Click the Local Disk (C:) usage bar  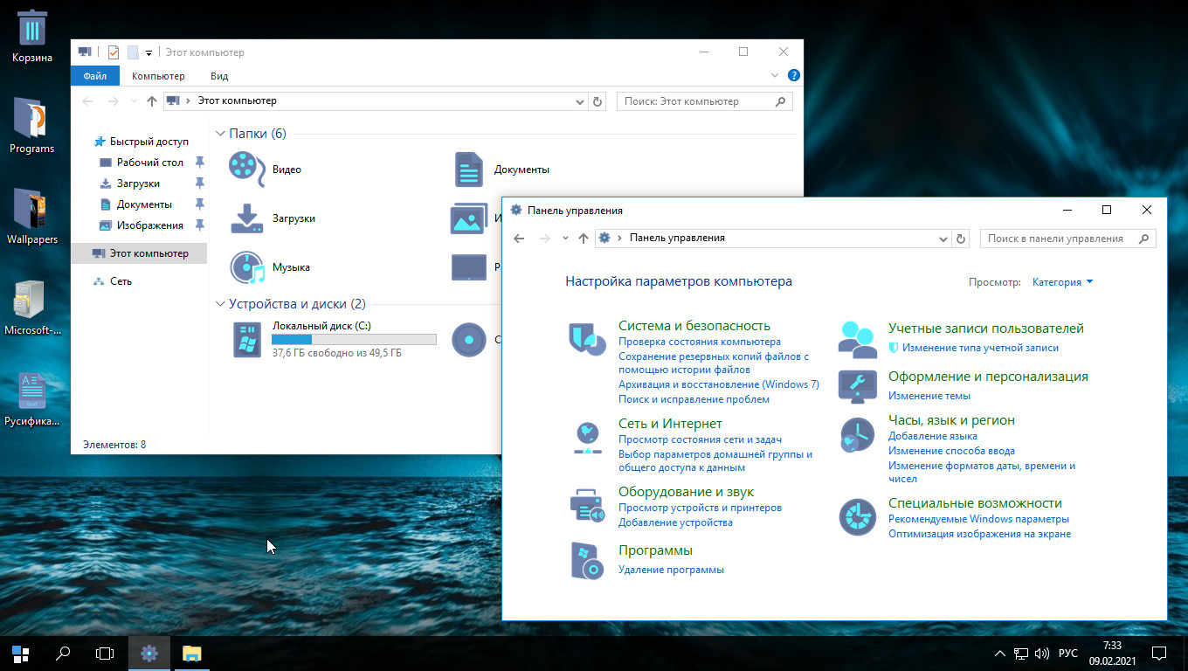pos(354,339)
